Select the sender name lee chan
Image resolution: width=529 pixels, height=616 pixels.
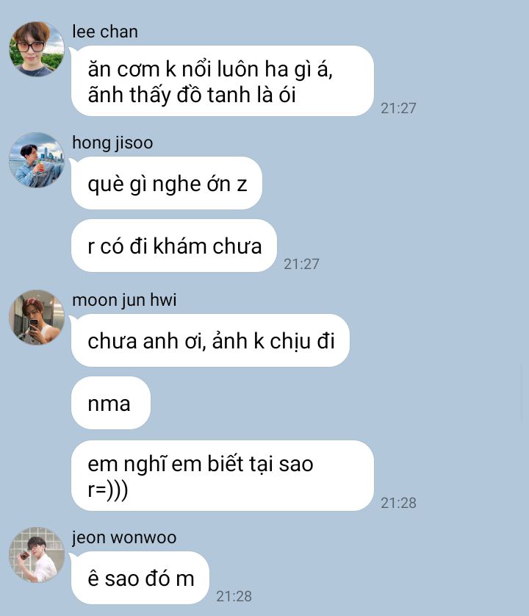pyautogui.click(x=105, y=32)
